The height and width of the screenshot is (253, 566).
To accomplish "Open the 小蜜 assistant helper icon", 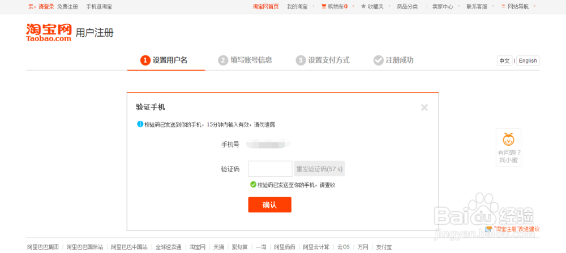I will [x=508, y=139].
